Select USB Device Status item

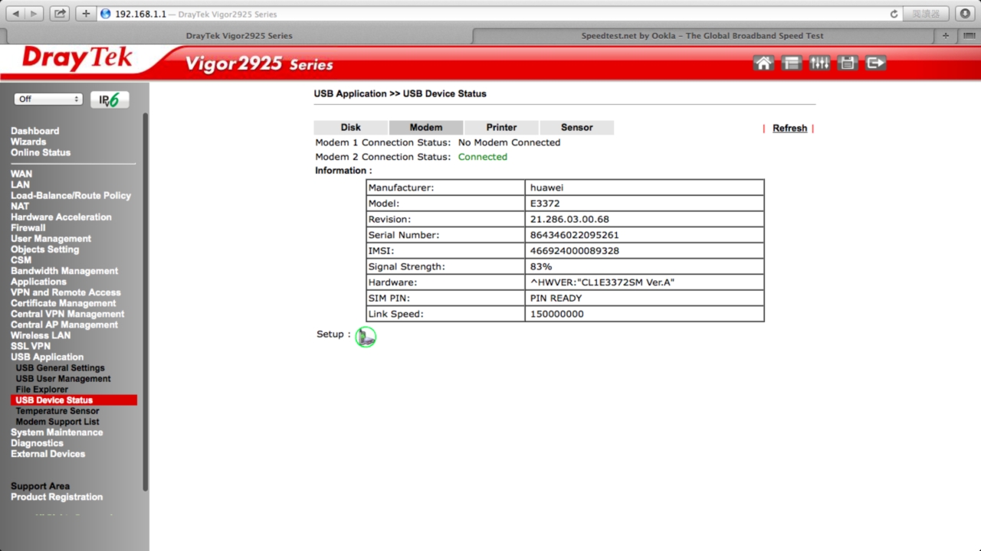click(x=74, y=399)
